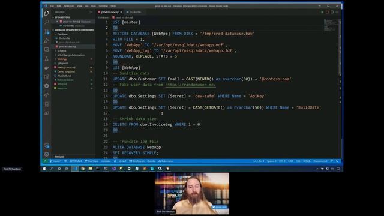
Task: Open prod-database.bak in the file tree
Action: pyautogui.click(x=69, y=43)
